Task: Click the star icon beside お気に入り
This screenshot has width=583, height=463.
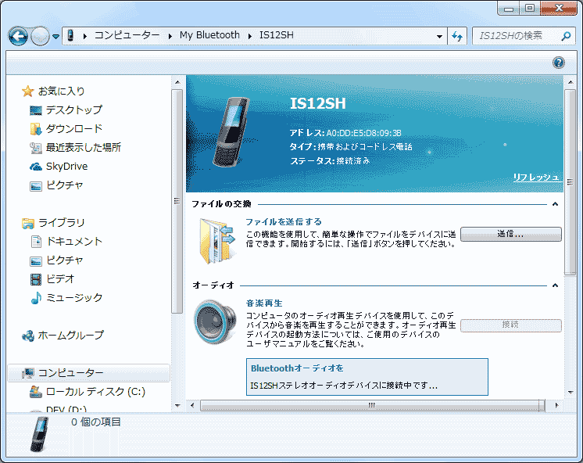Action: (28, 92)
